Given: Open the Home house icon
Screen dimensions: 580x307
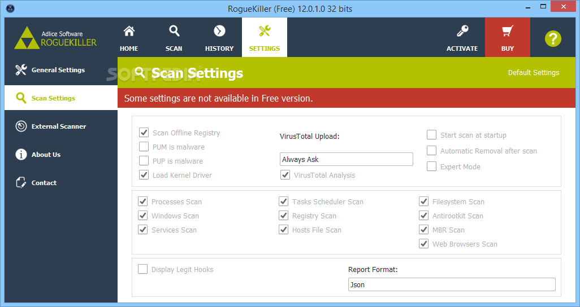Looking at the screenshot, I should tap(129, 32).
